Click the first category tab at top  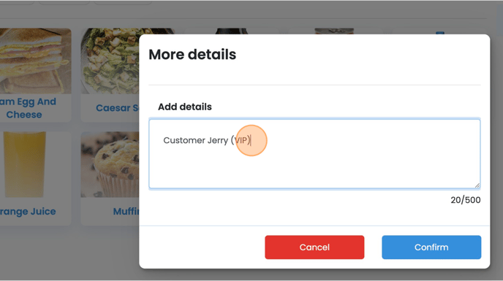(17, 2)
